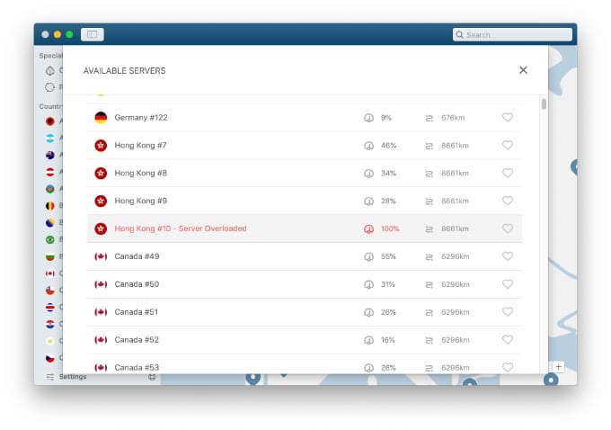Click the server list scrollbar thumb
611x430 pixels.
(x=544, y=103)
